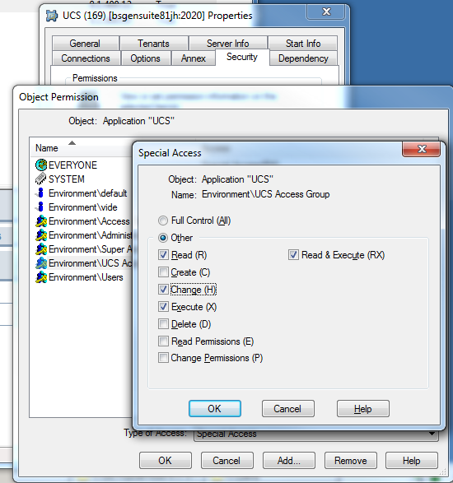453x483 pixels.
Task: Toggle the Change (H) checkbox
Action: click(163, 290)
